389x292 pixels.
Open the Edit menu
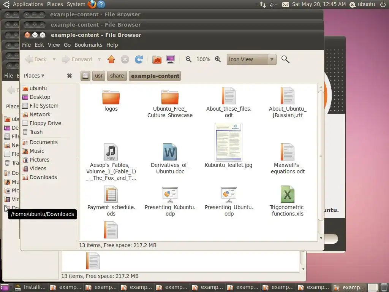39,45
